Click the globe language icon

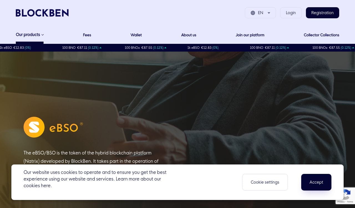click(x=253, y=13)
